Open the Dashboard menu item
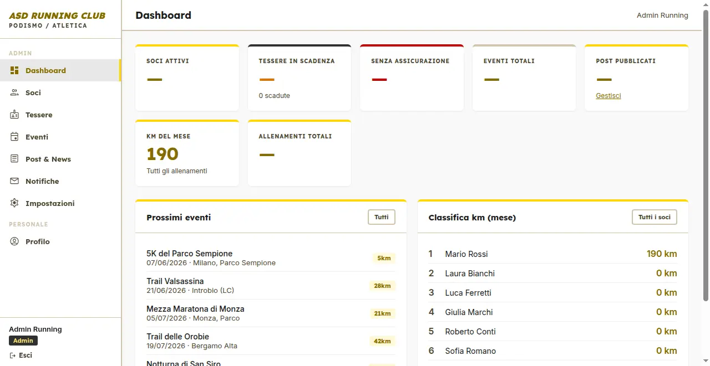This screenshot has height=366, width=710. (60, 70)
